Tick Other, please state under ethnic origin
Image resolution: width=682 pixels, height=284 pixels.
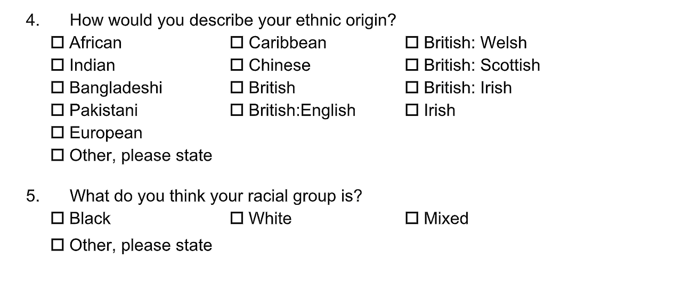pyautogui.click(x=58, y=156)
